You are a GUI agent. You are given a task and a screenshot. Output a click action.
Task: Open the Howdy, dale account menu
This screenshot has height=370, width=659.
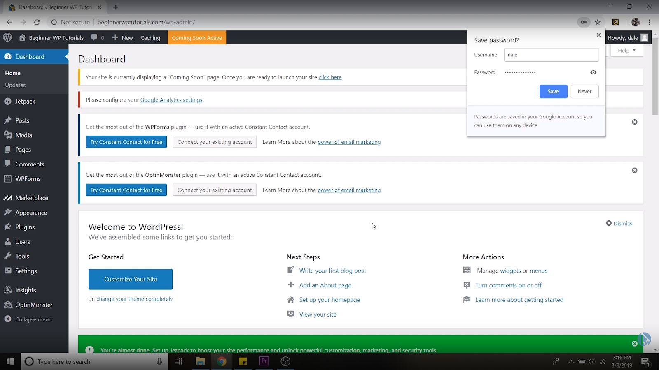tap(628, 37)
